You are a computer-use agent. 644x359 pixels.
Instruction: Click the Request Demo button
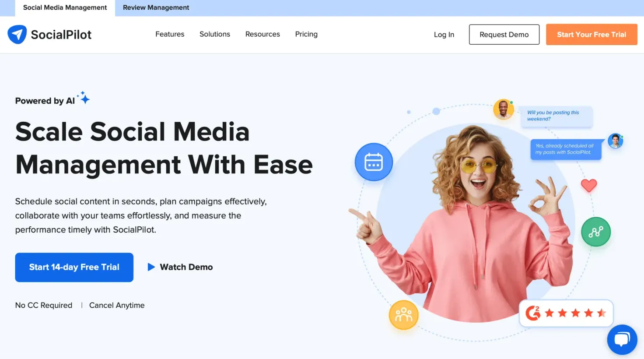click(504, 35)
